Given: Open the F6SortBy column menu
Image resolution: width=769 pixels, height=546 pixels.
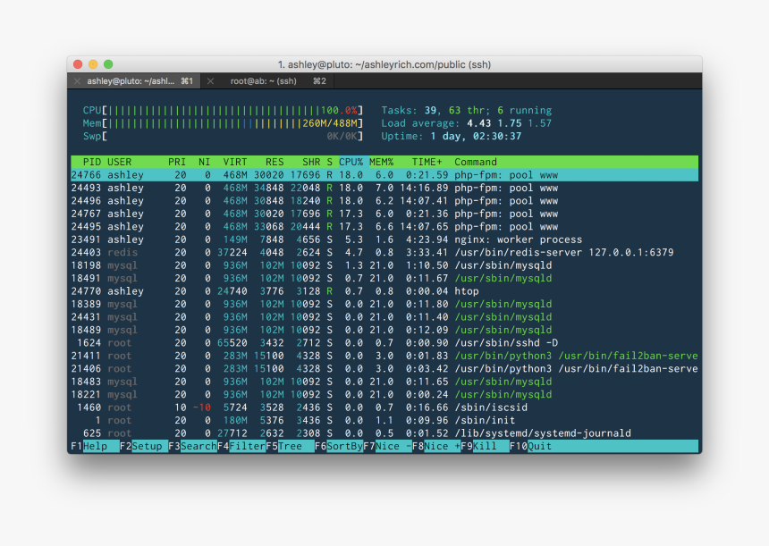Looking at the screenshot, I should coord(338,445).
